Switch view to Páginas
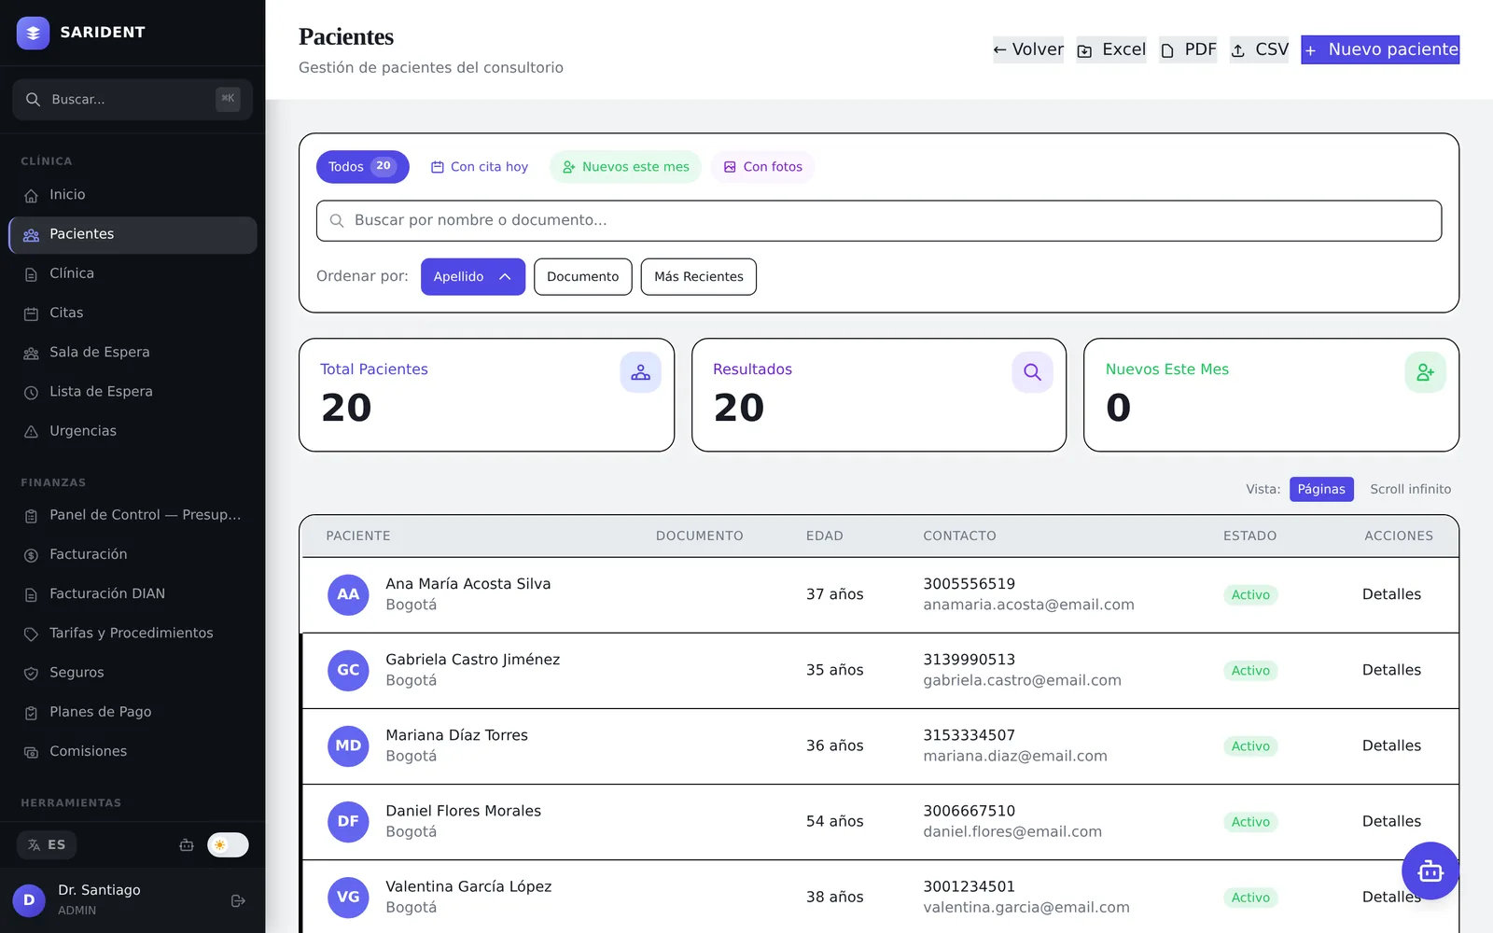The height and width of the screenshot is (933, 1493). [1321, 489]
